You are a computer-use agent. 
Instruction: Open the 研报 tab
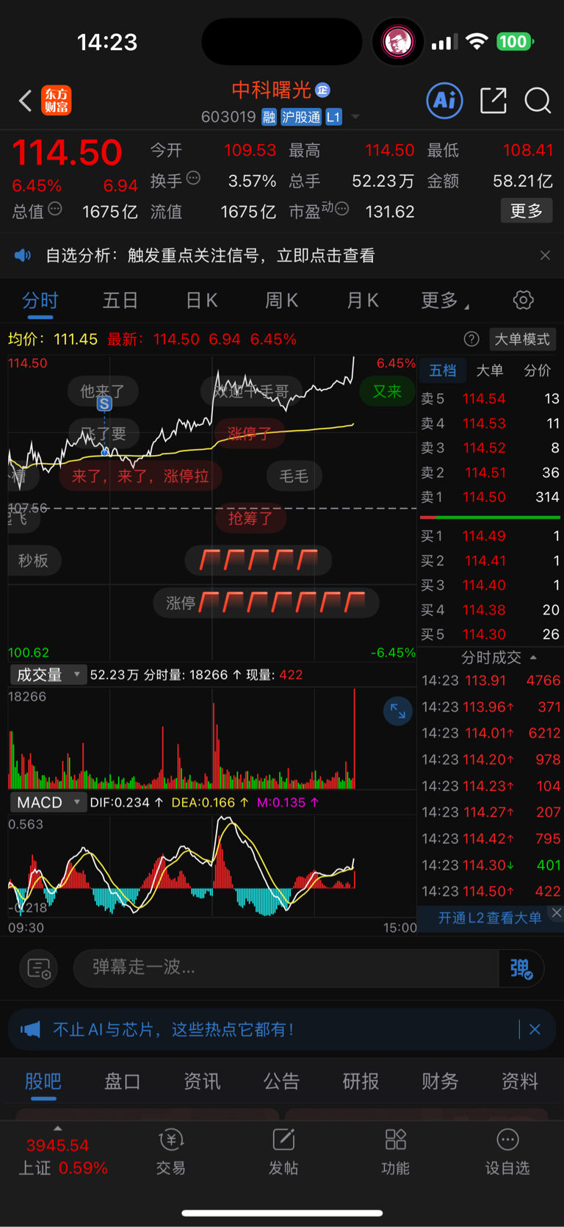pos(361,1081)
